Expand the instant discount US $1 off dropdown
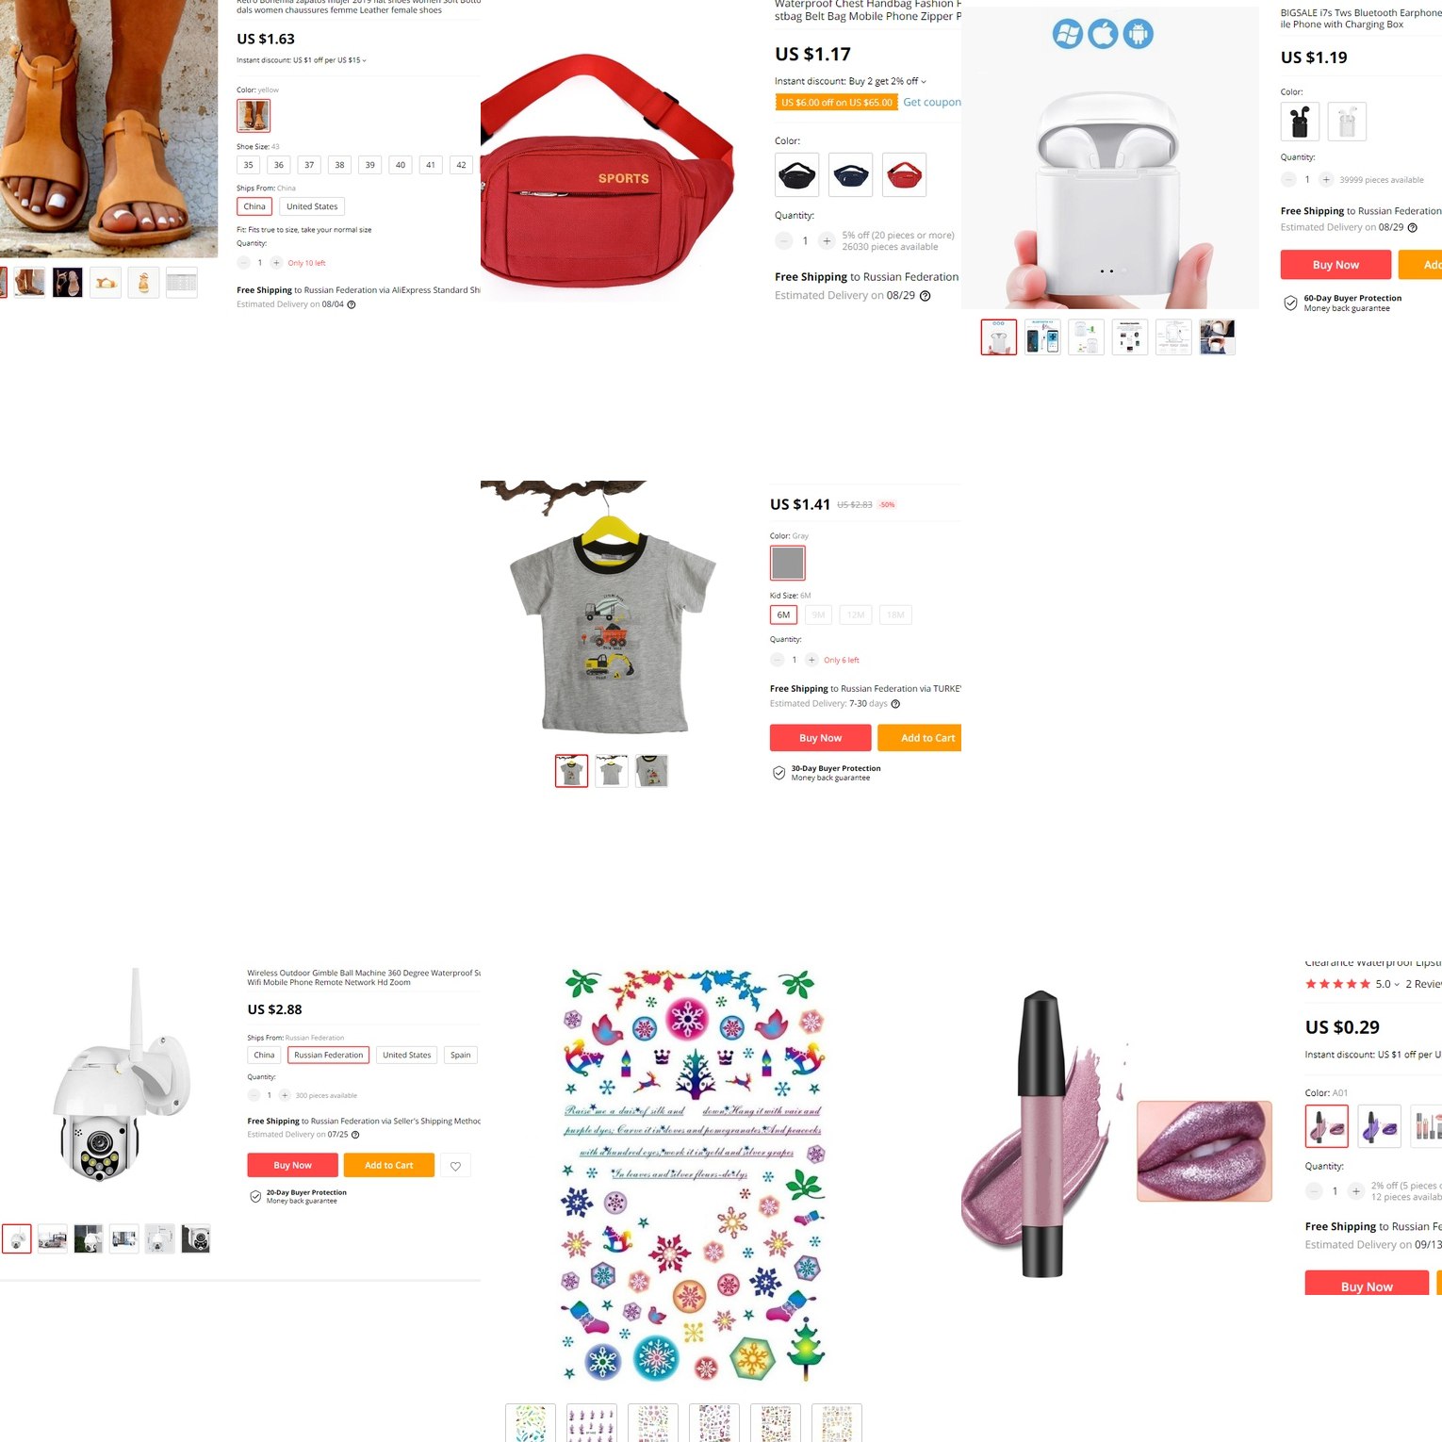This screenshot has width=1442, height=1442. point(364,60)
